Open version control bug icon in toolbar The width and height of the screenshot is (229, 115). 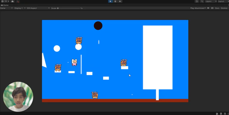[18, 1]
